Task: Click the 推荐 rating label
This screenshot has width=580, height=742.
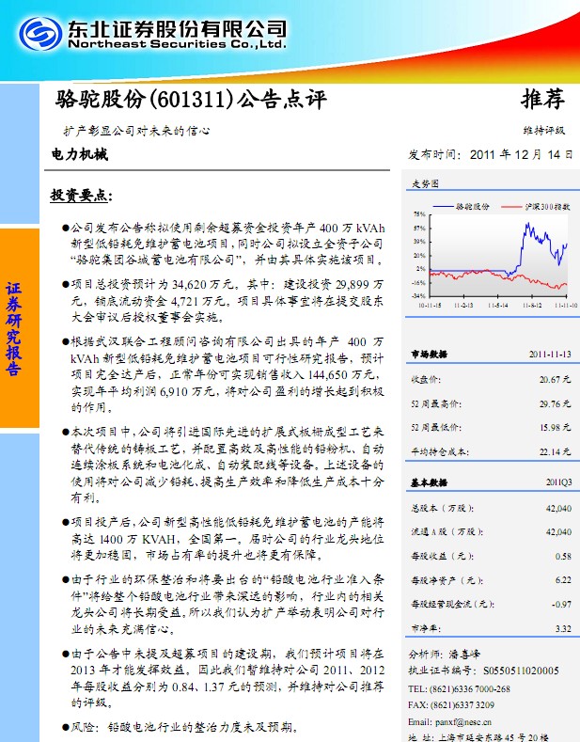Action: [542, 100]
